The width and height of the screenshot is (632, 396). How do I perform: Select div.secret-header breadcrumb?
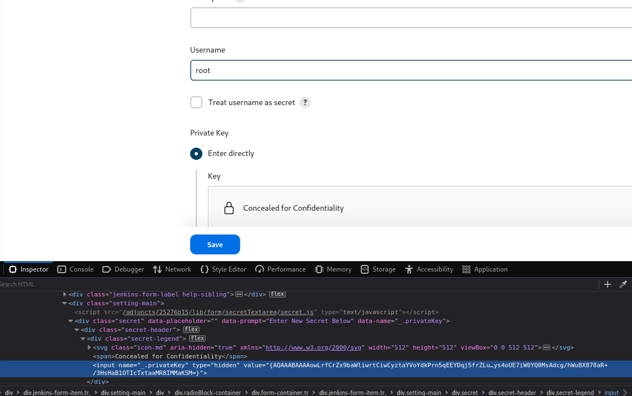(x=512, y=393)
